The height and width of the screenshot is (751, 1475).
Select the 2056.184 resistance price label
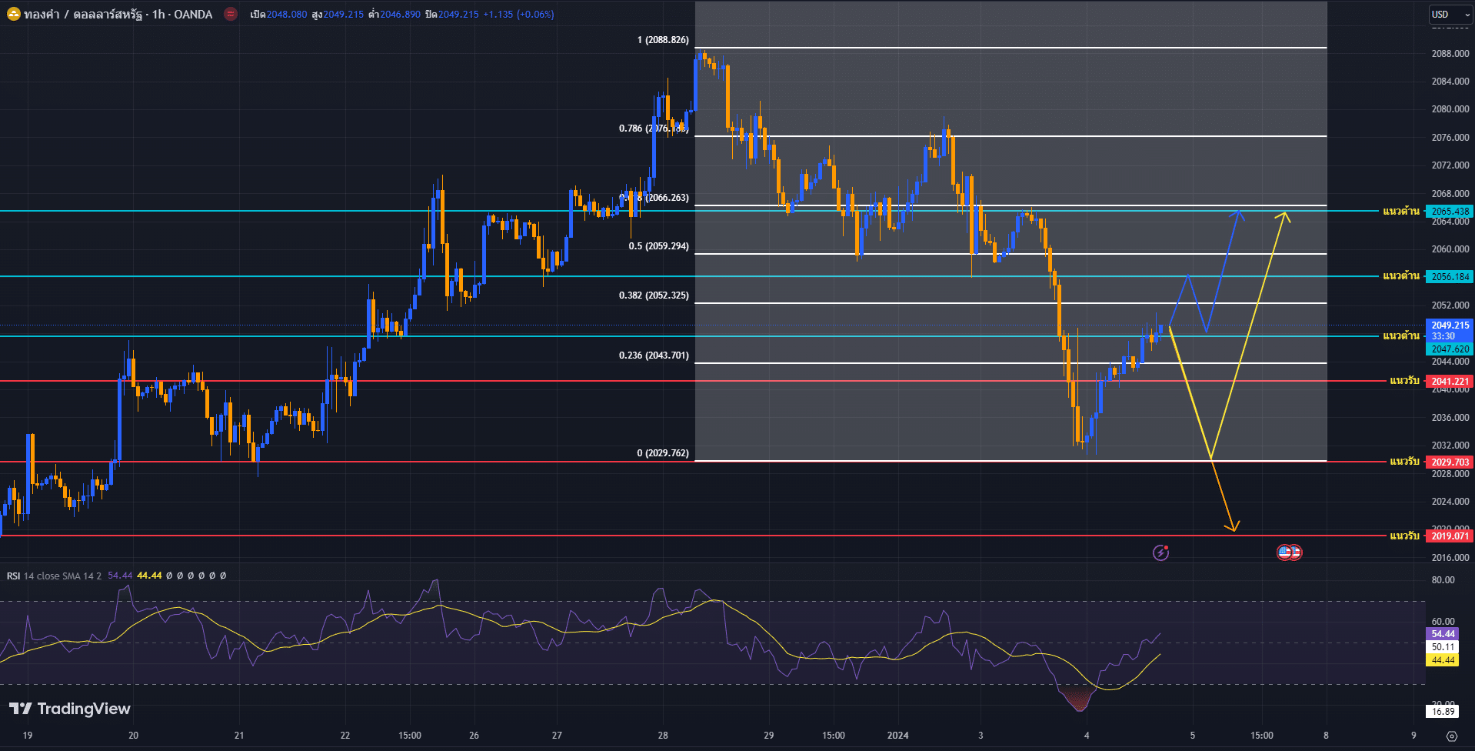pos(1450,276)
